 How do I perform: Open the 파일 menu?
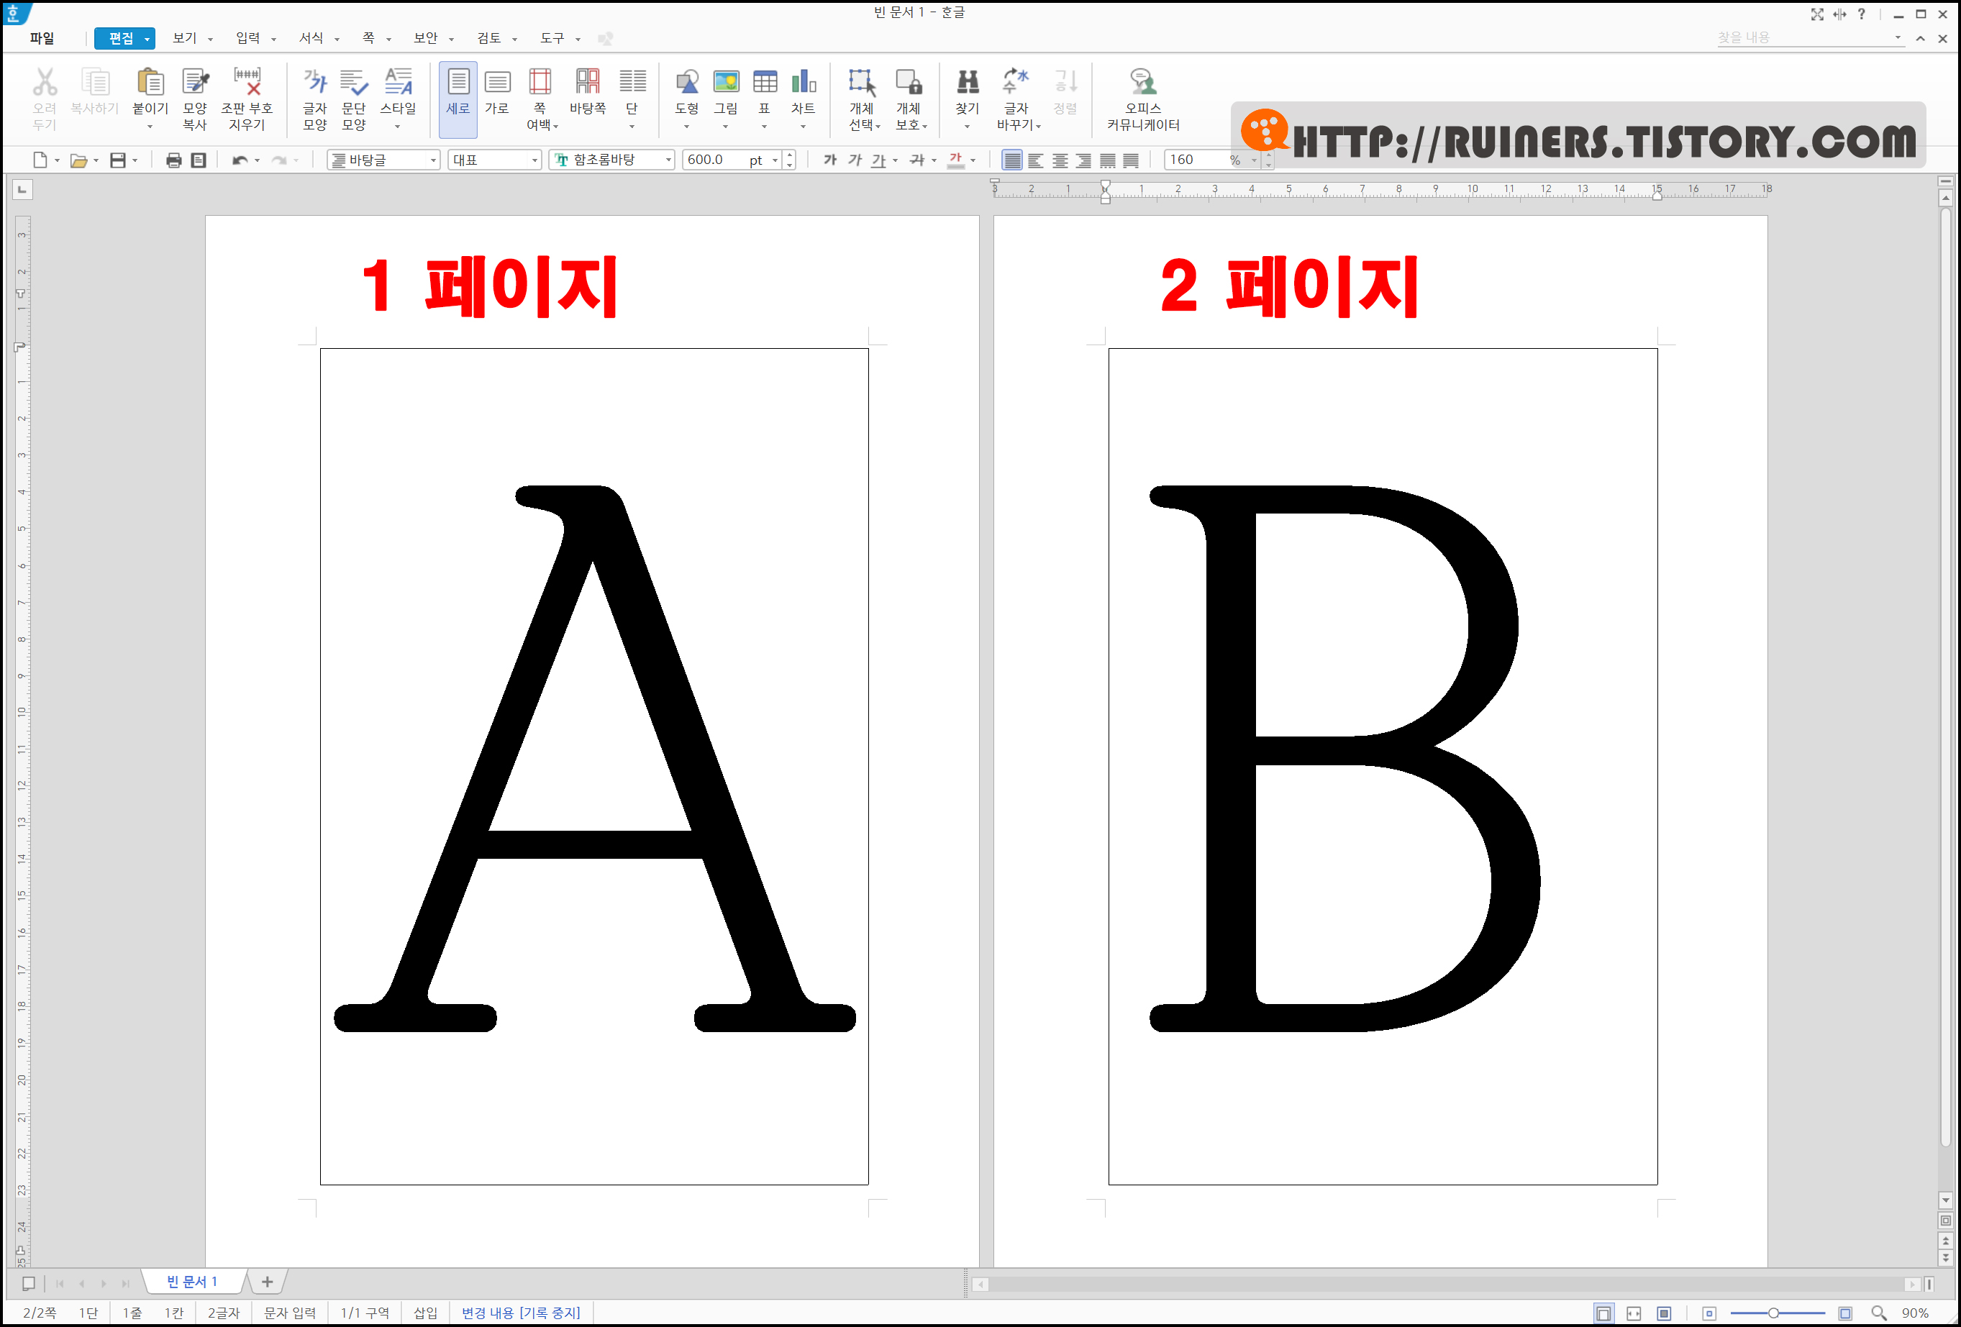41,38
